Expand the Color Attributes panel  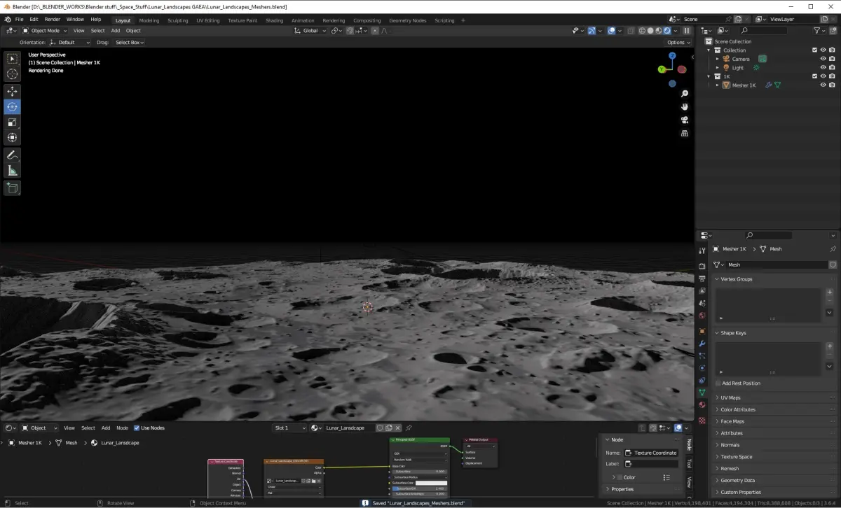coord(737,409)
